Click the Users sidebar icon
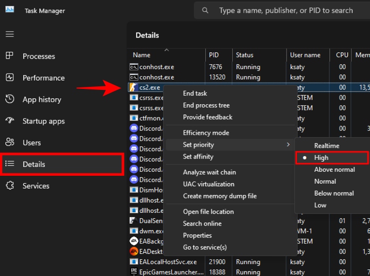 pos(10,142)
